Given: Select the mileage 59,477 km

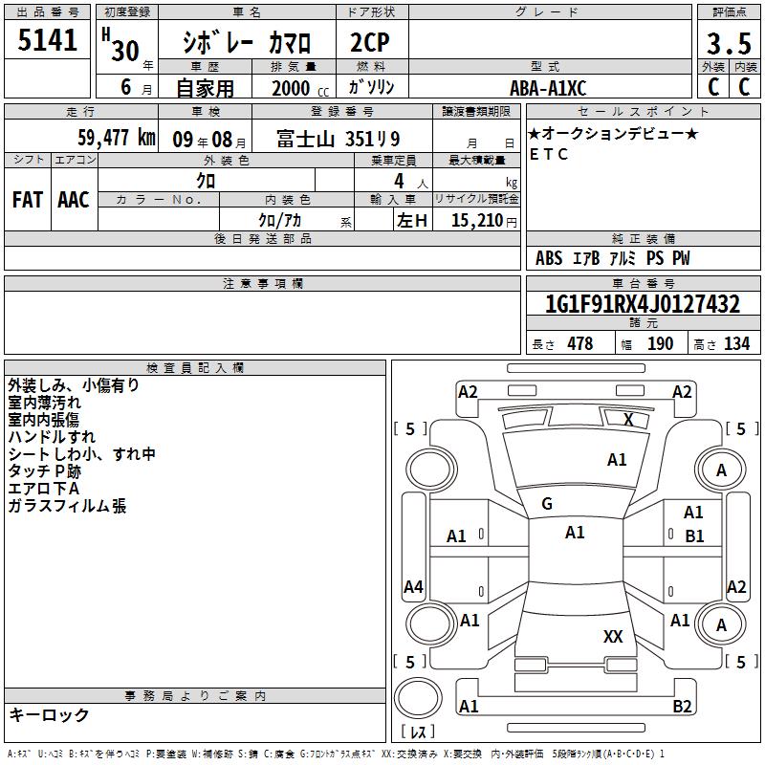Looking at the screenshot, I should 117,138.
